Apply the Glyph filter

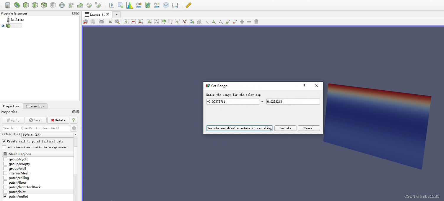pos(62,5)
